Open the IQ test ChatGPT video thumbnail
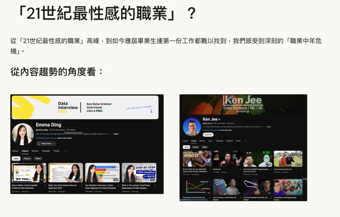This screenshot has width=340, height=217. 258,159
